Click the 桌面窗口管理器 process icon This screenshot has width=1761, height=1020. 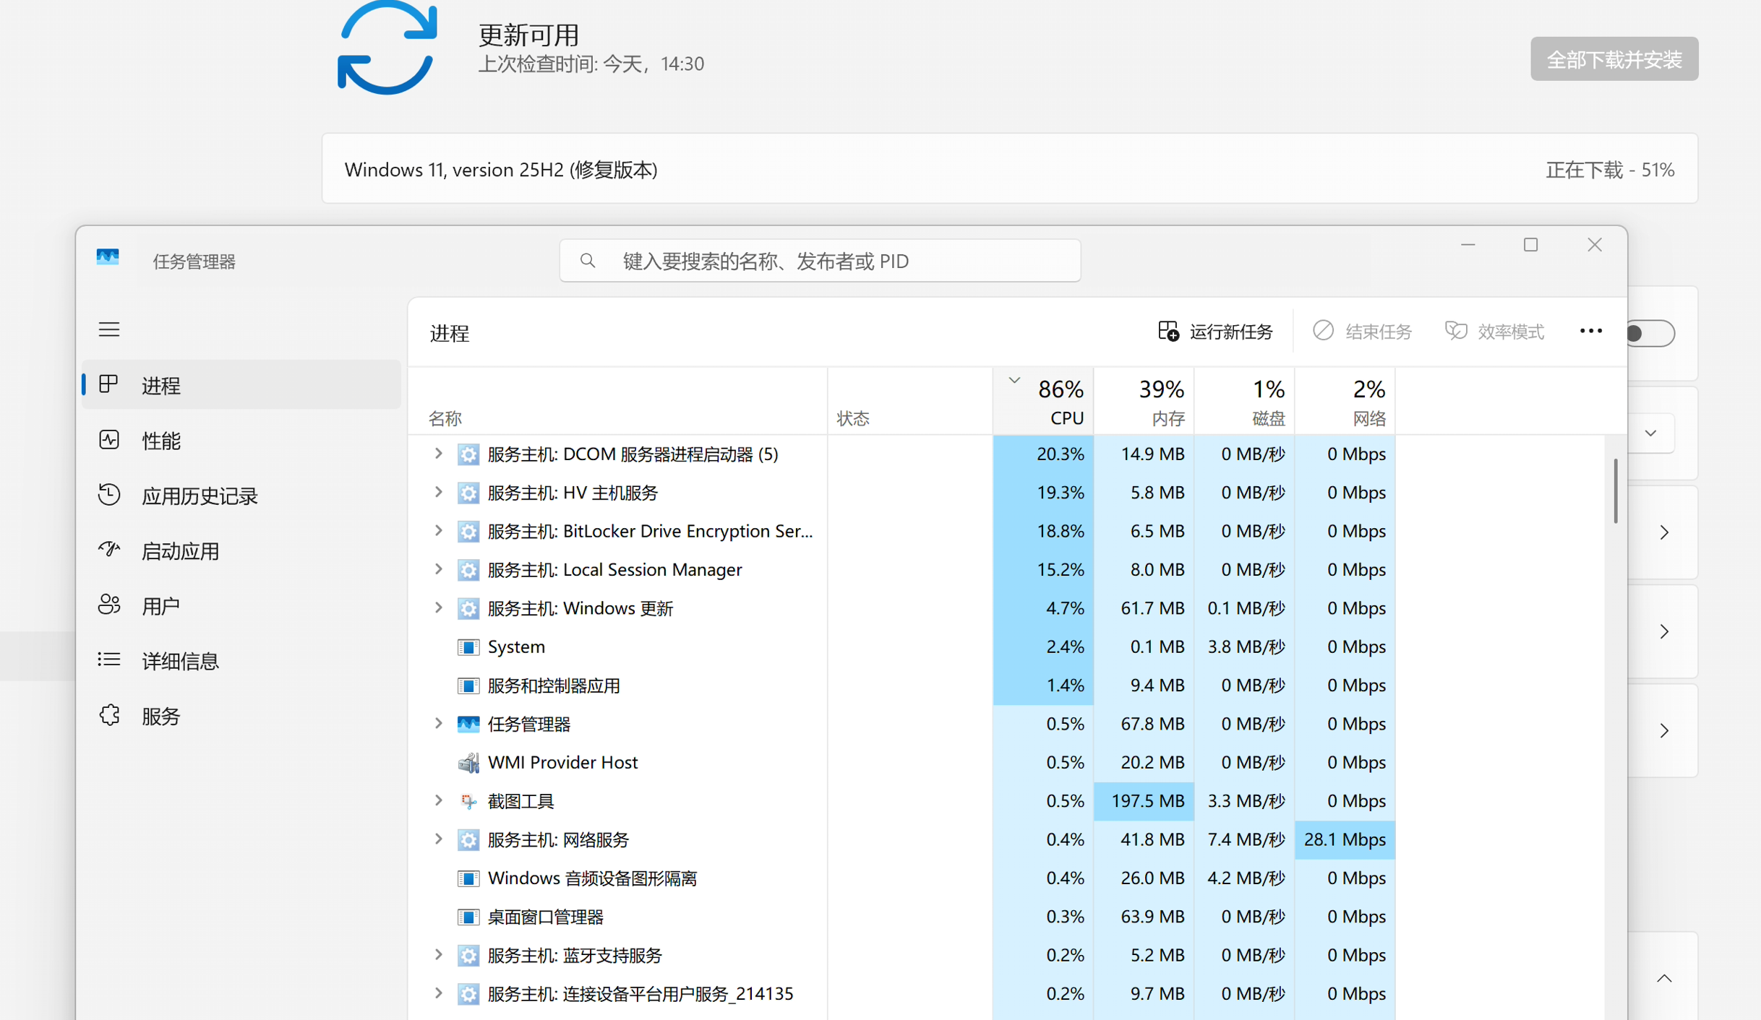[468, 917]
